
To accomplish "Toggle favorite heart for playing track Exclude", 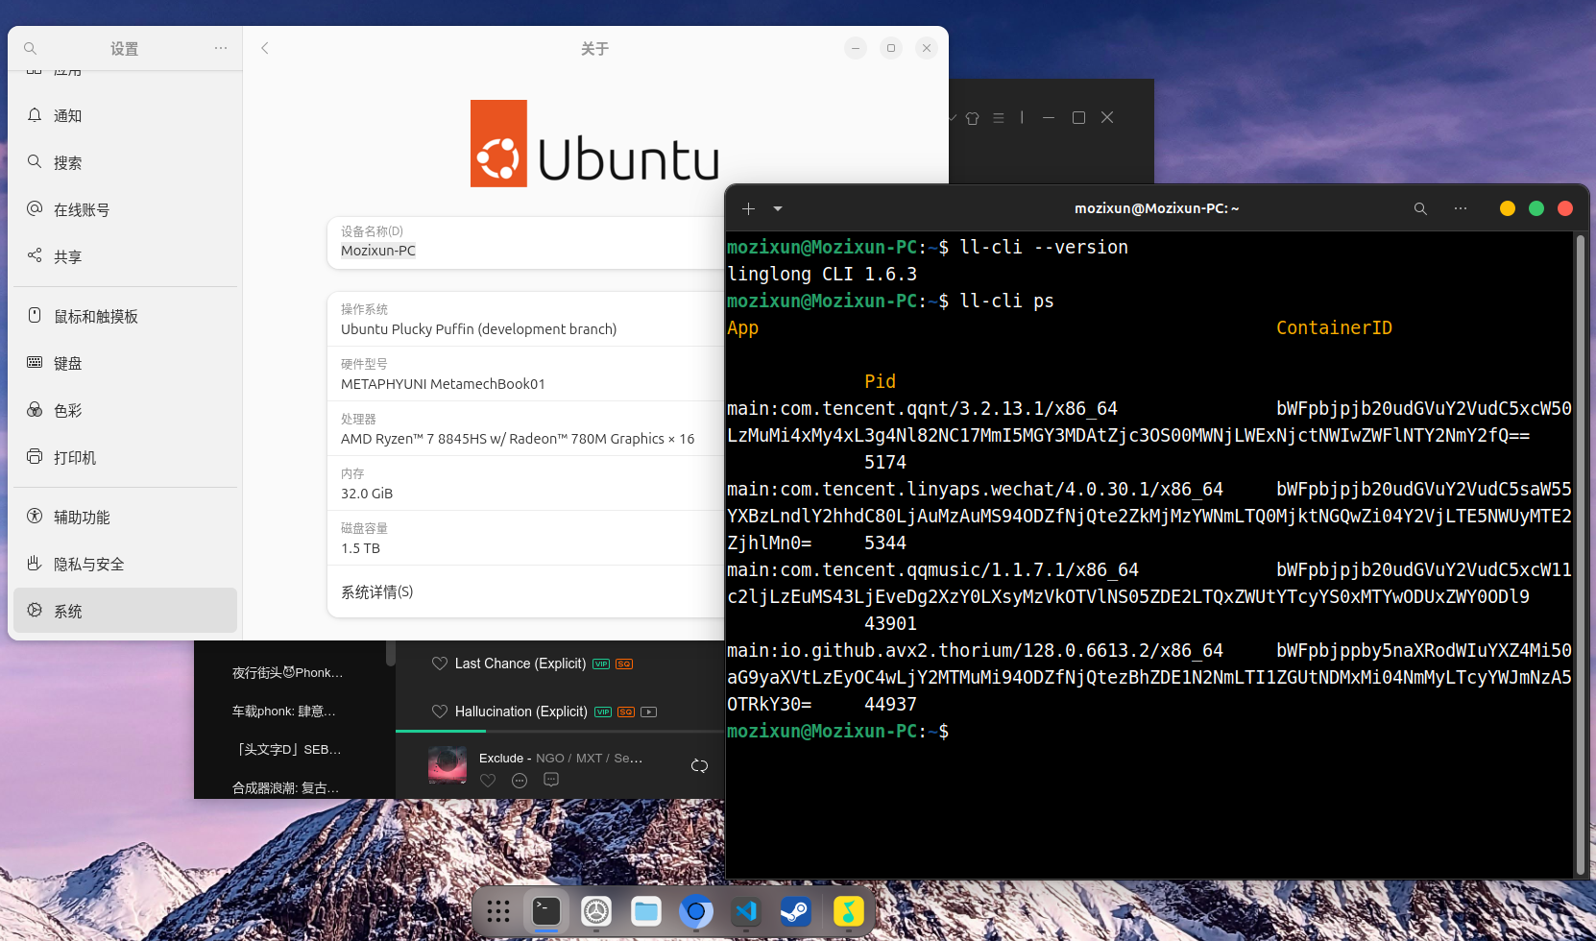I will [488, 781].
